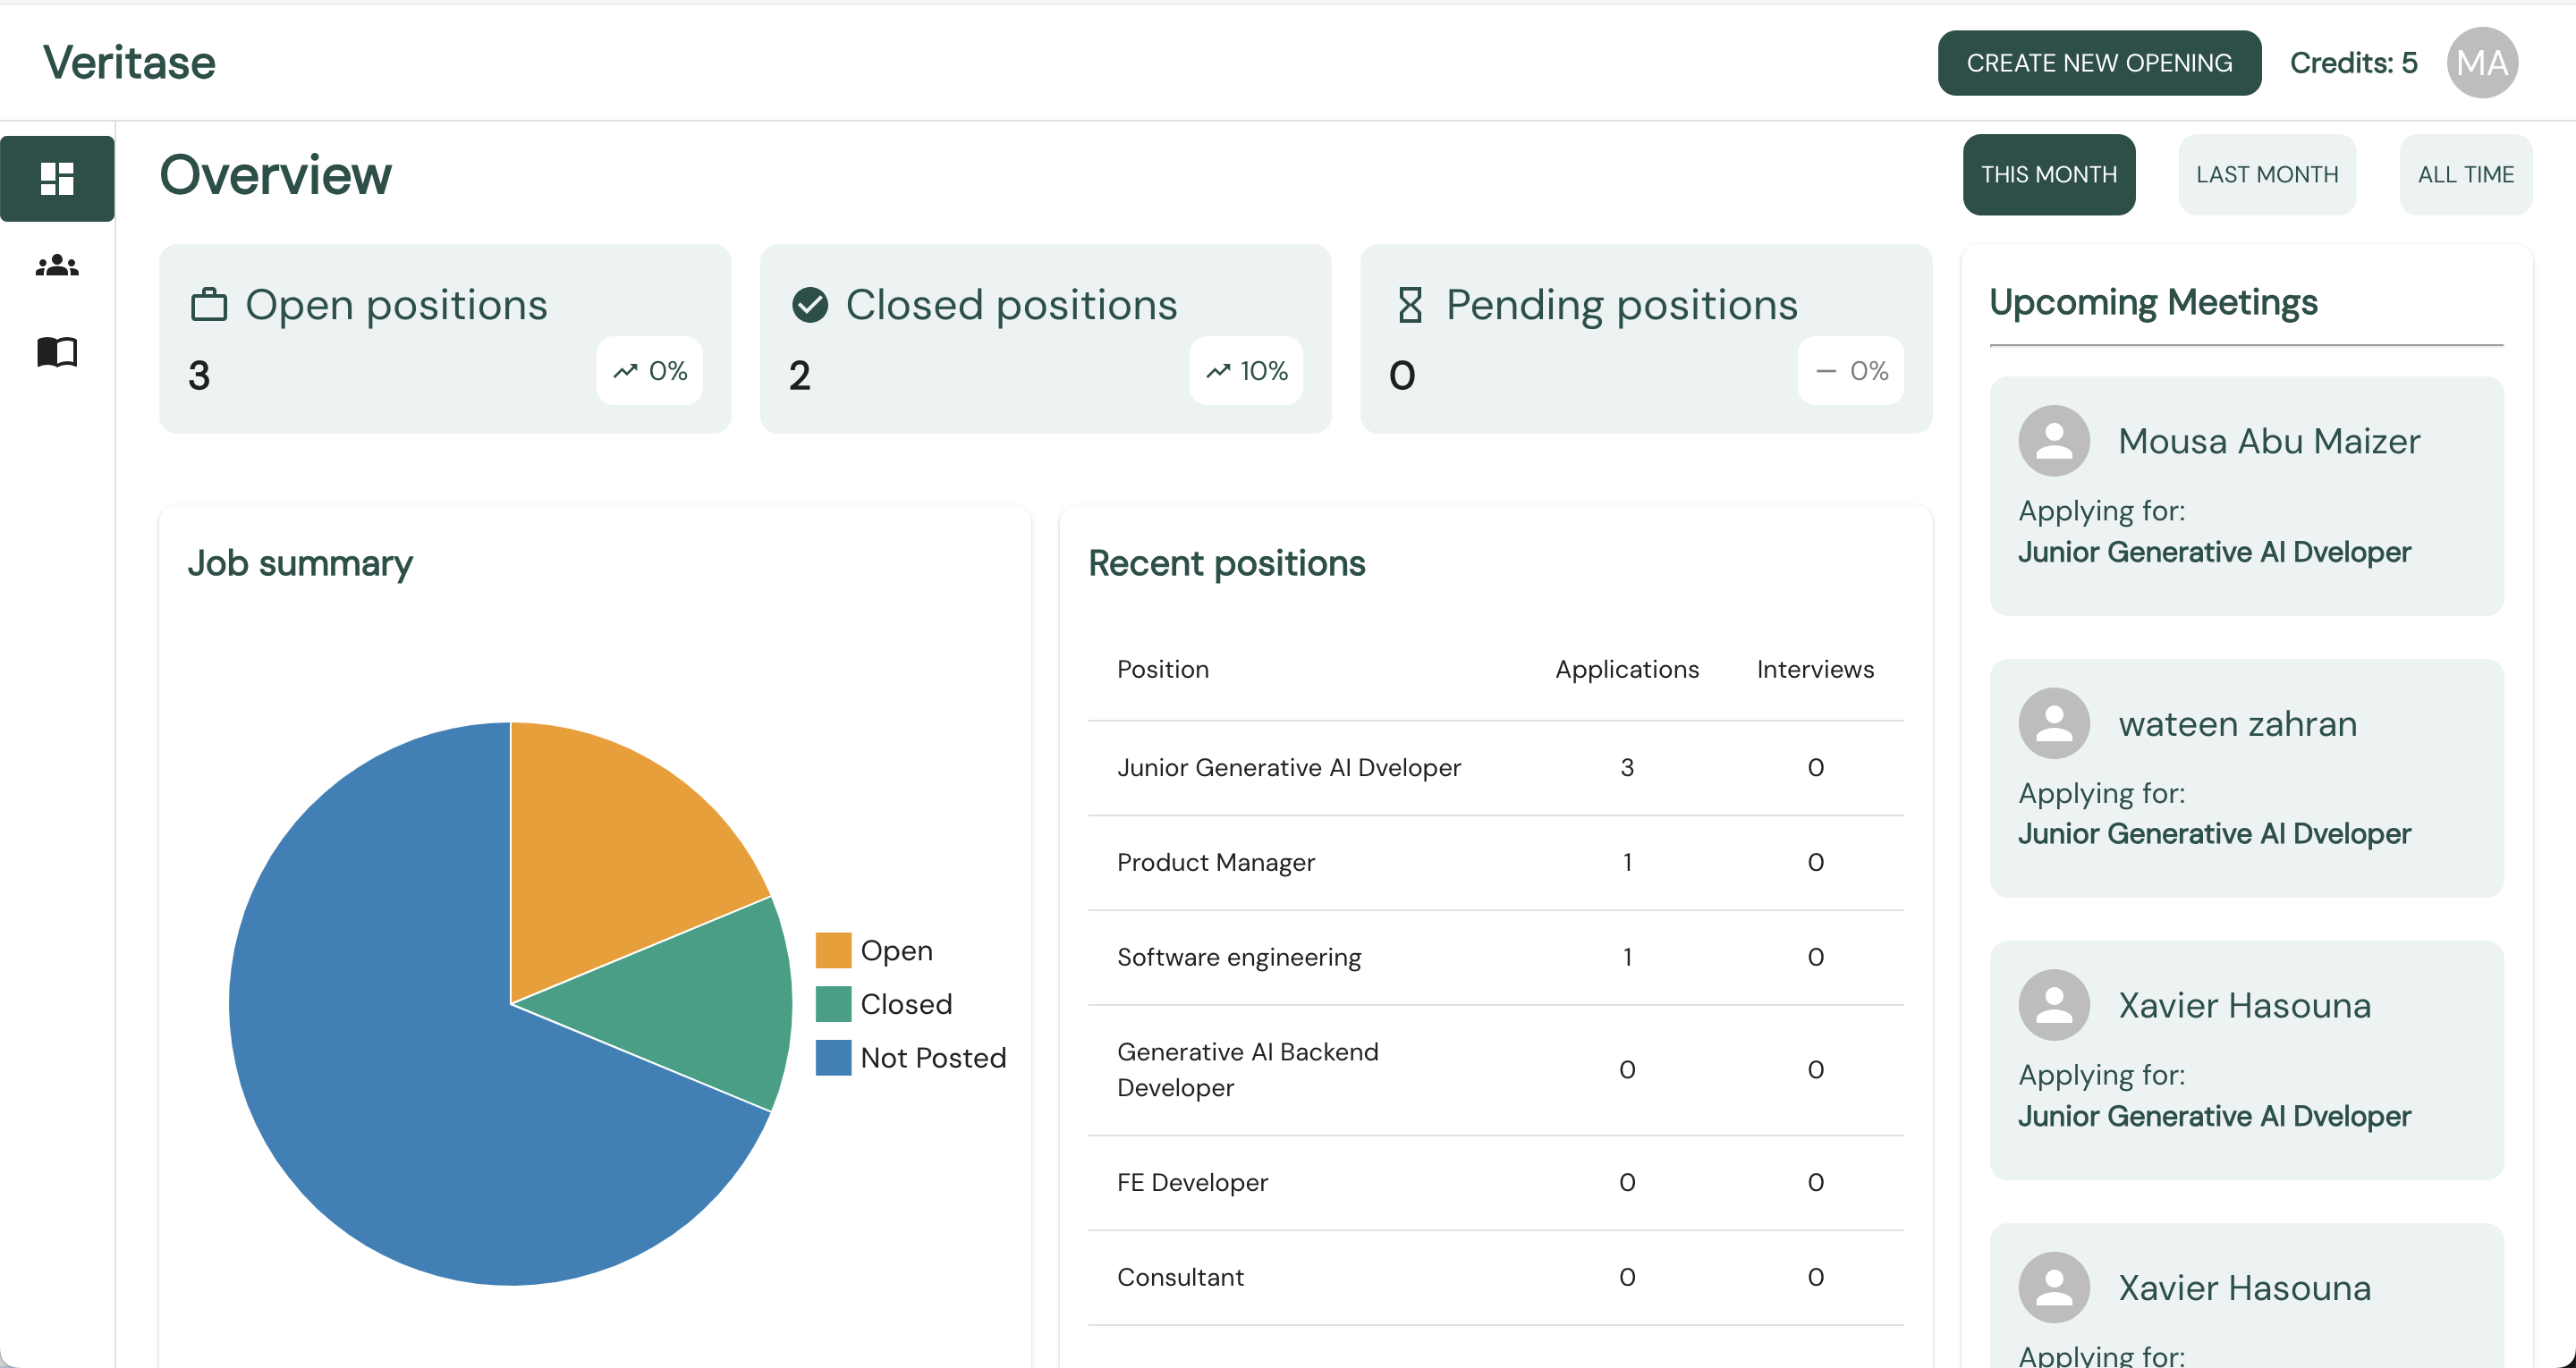Open the FE Developer position row

point(1495,1183)
